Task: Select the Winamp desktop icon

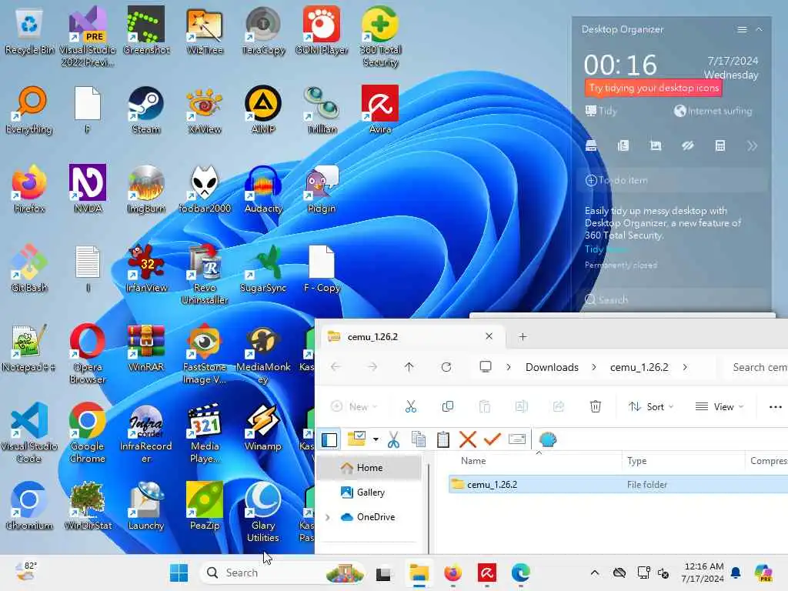Action: tap(263, 427)
